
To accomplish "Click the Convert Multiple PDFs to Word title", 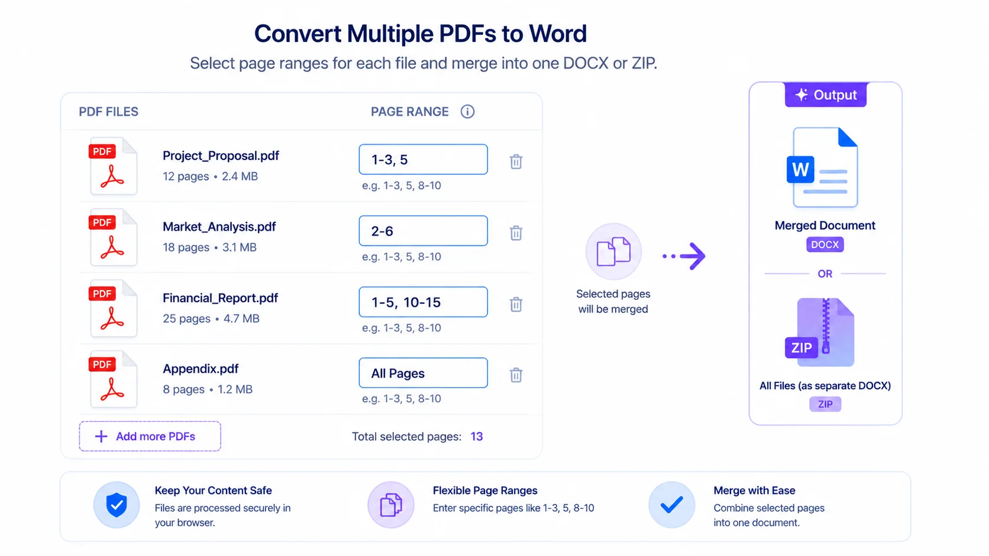I will pyautogui.click(x=421, y=34).
